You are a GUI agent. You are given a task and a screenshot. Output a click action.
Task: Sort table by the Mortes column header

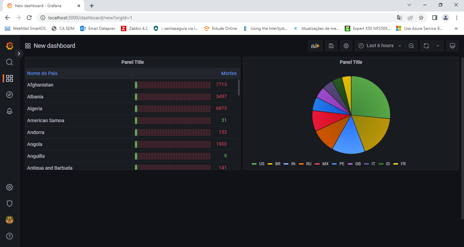coord(229,73)
